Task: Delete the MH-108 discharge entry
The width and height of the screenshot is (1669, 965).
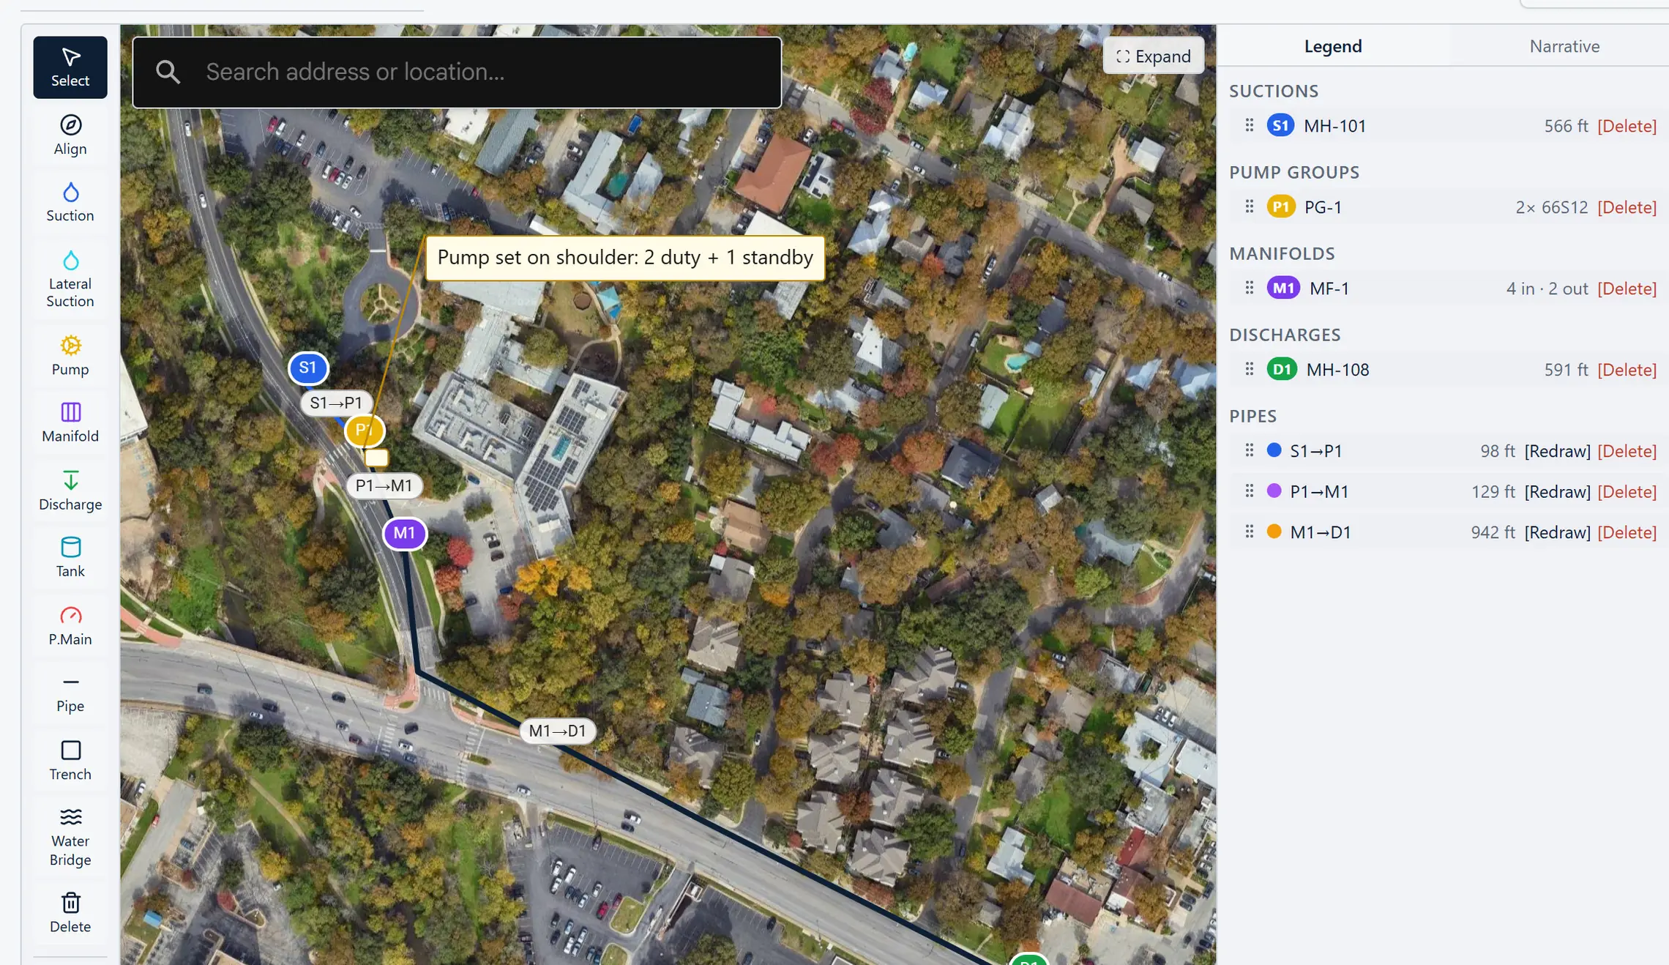Action: point(1627,370)
